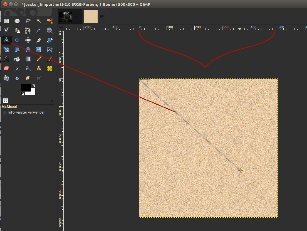Viewport: 307px width, 231px height.
Task: Switch to the dark house image tab
Action: (x=66, y=16)
